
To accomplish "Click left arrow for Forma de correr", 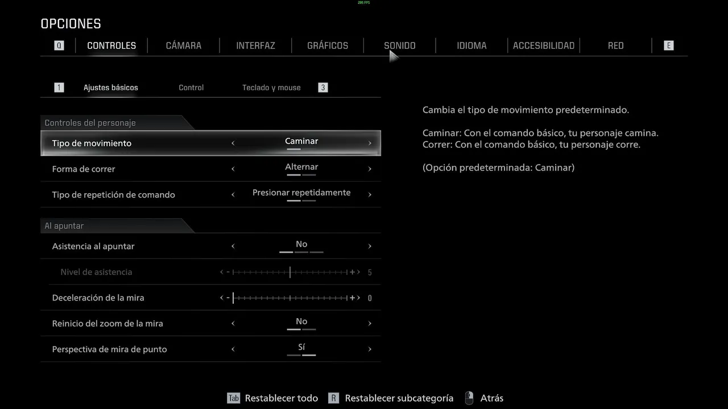I will pos(233,169).
